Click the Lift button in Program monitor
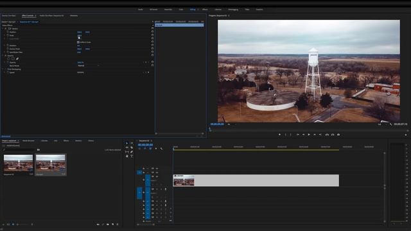The height and width of the screenshot is (231, 411). point(327,135)
